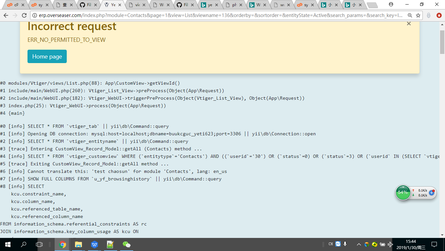Click the iFLY input method tray icon
Image resolution: width=445 pixels, height=251 pixels.
click(338, 244)
